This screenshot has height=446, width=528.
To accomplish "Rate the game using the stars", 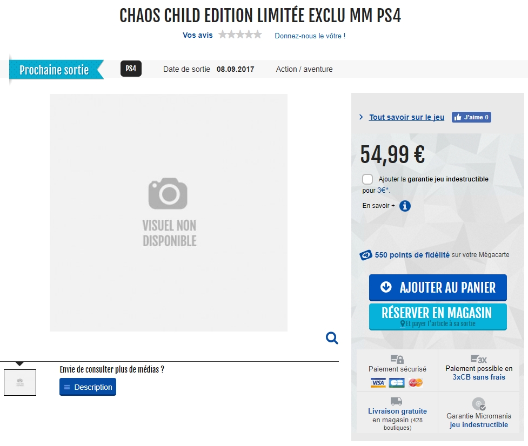I will point(240,35).
